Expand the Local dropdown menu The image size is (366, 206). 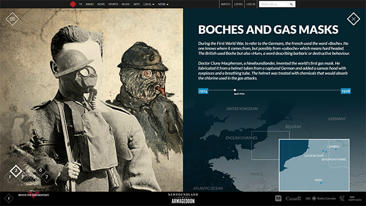[x=149, y=4]
